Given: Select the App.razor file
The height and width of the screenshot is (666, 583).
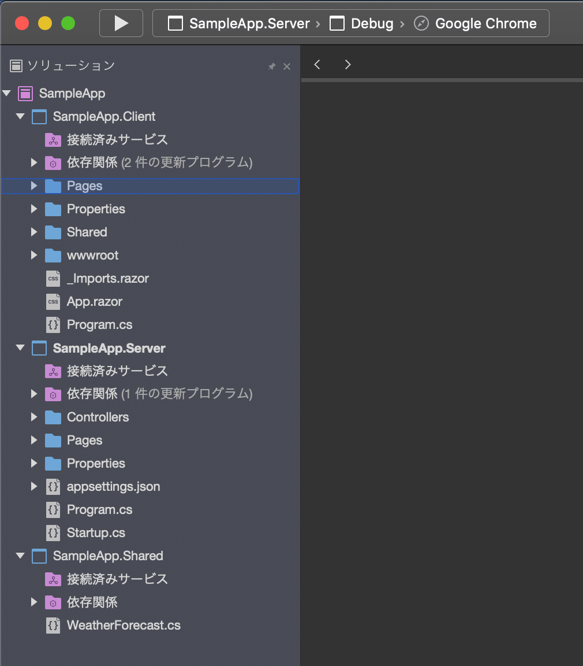Looking at the screenshot, I should (95, 302).
